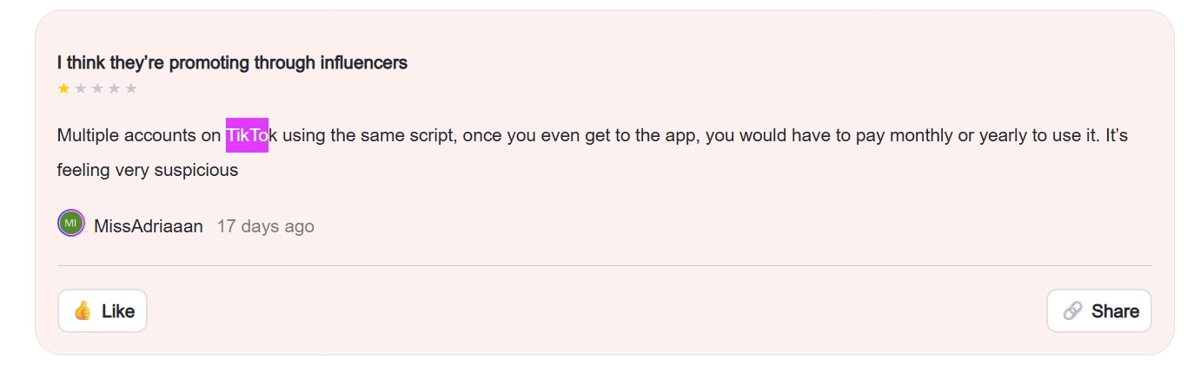Like this review
This screenshot has height=371, width=1200.
[x=103, y=311]
